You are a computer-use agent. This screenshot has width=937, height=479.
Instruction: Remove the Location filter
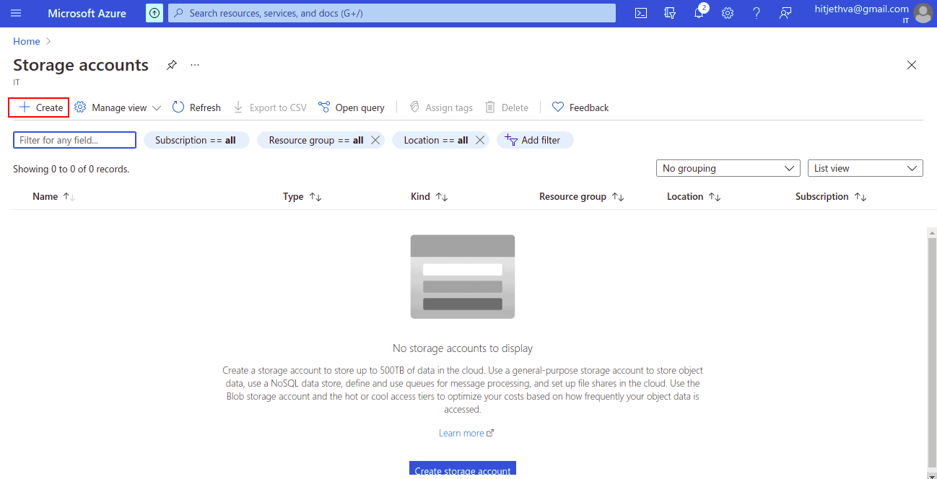pyautogui.click(x=480, y=140)
